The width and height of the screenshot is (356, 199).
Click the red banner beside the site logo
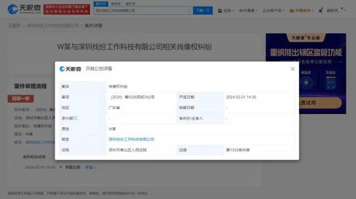tap(66, 9)
